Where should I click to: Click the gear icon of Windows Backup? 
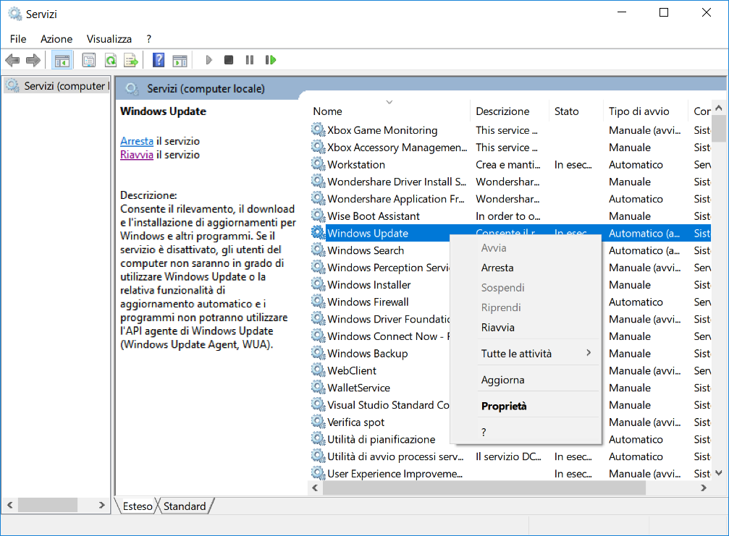pos(318,353)
